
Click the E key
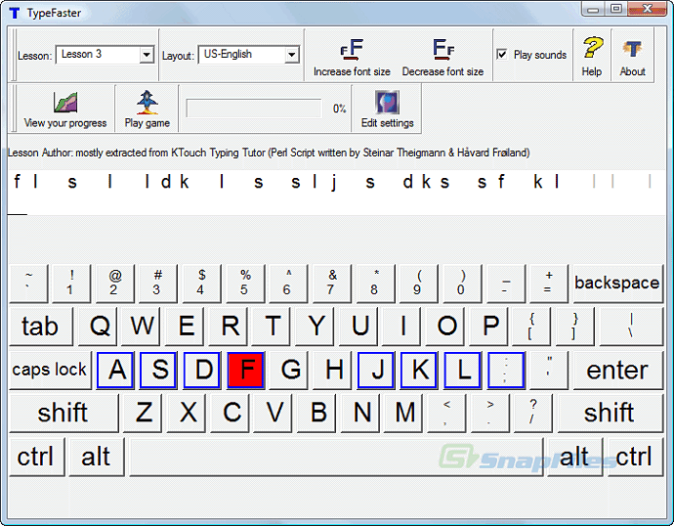pos(185,326)
